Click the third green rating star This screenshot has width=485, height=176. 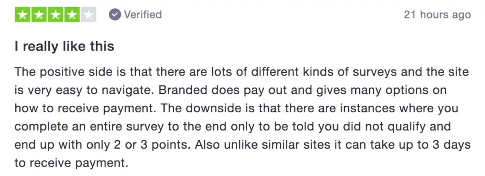point(55,15)
